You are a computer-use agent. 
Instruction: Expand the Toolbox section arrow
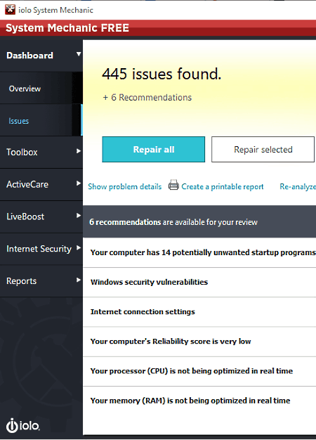tap(79, 151)
